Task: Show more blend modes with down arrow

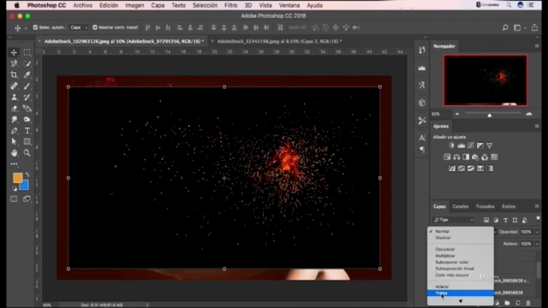Action: point(461,301)
